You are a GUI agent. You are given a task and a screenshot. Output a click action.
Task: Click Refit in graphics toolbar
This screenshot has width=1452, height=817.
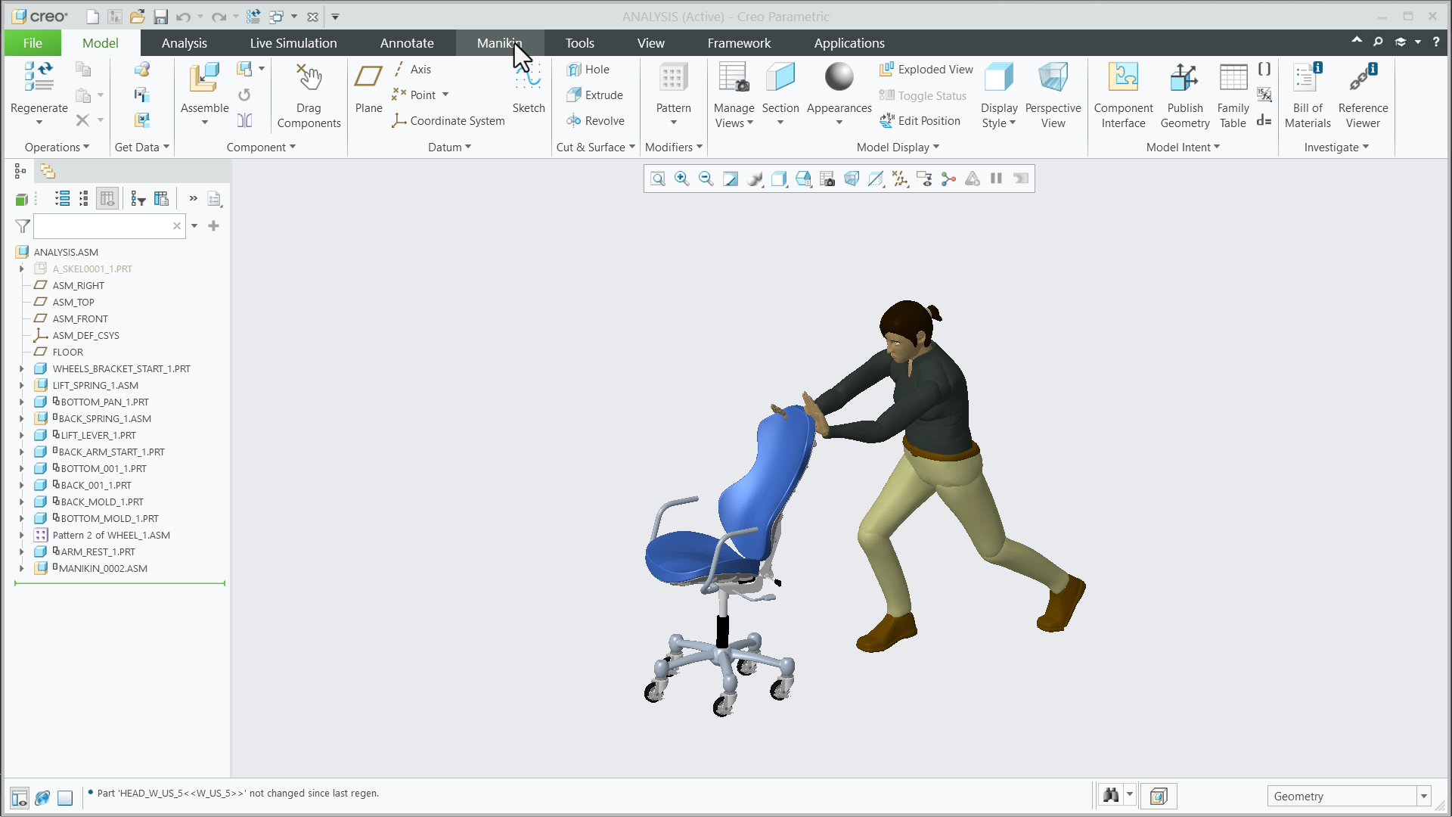(658, 179)
